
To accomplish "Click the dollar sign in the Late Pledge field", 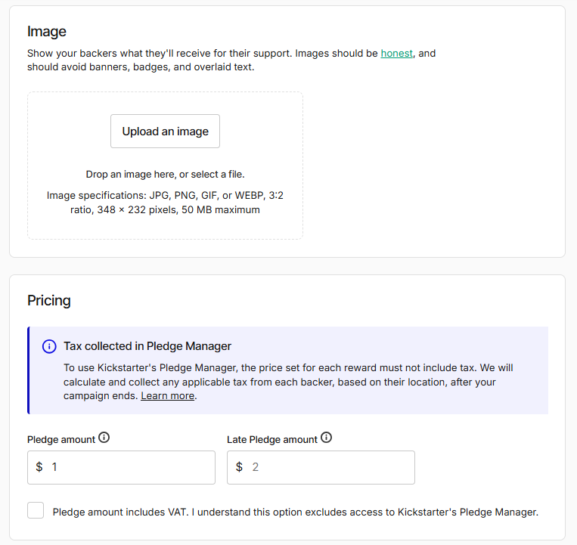I will coord(239,467).
